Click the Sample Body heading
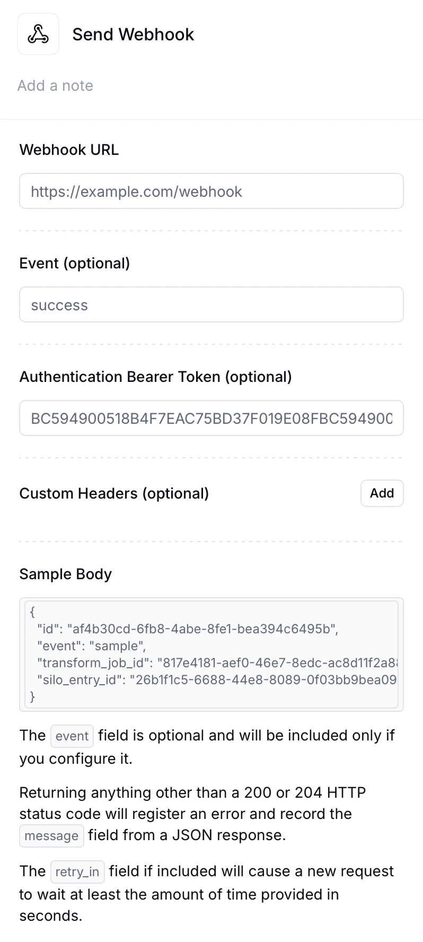The width and height of the screenshot is (423, 942). tap(65, 574)
